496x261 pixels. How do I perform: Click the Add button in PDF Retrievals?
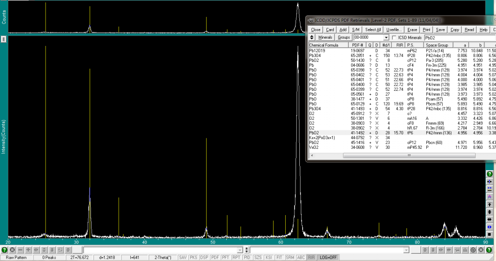343,29
